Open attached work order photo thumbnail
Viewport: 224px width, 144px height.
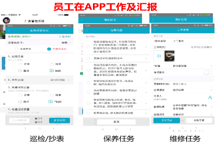[x=170, y=56]
